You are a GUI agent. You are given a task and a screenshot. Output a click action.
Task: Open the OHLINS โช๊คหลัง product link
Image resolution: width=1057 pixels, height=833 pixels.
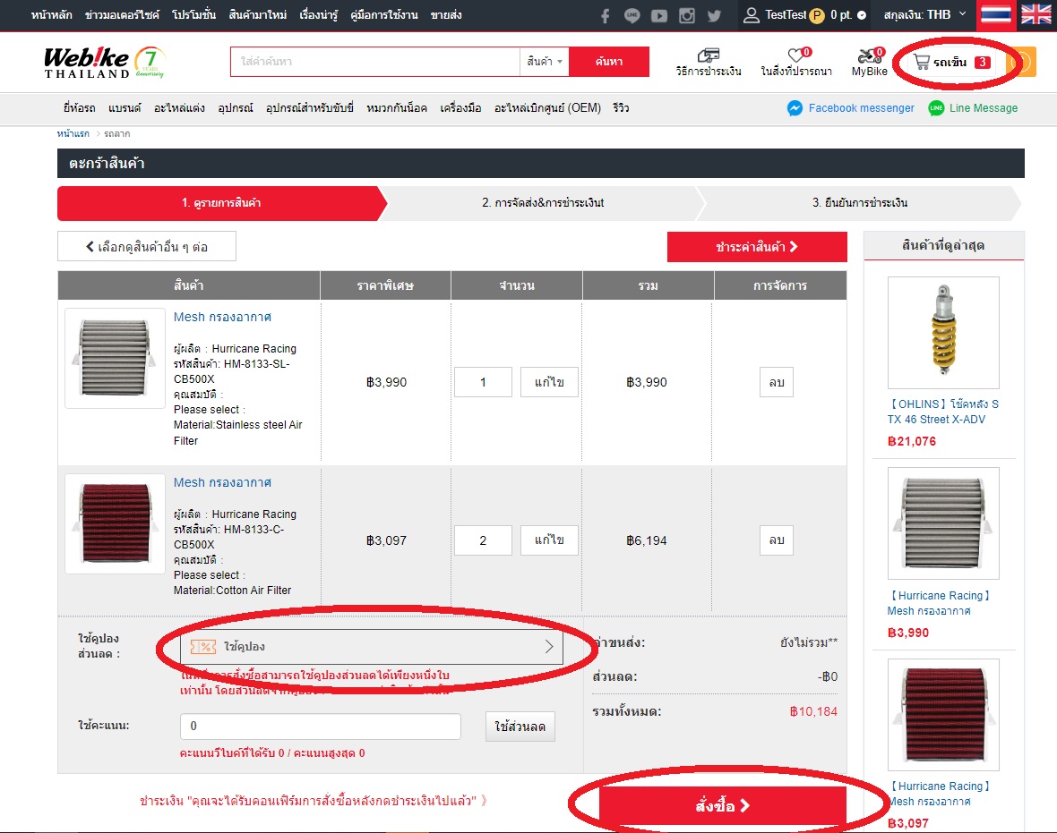[x=943, y=412]
